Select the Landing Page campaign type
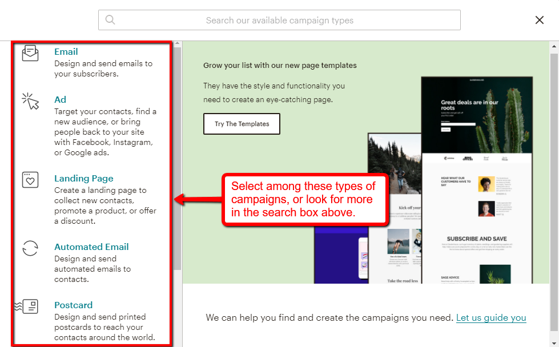 coord(84,178)
